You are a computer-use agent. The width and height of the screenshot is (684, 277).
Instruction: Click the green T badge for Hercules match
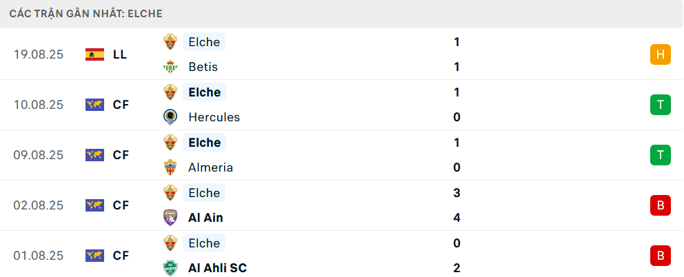tap(661, 105)
